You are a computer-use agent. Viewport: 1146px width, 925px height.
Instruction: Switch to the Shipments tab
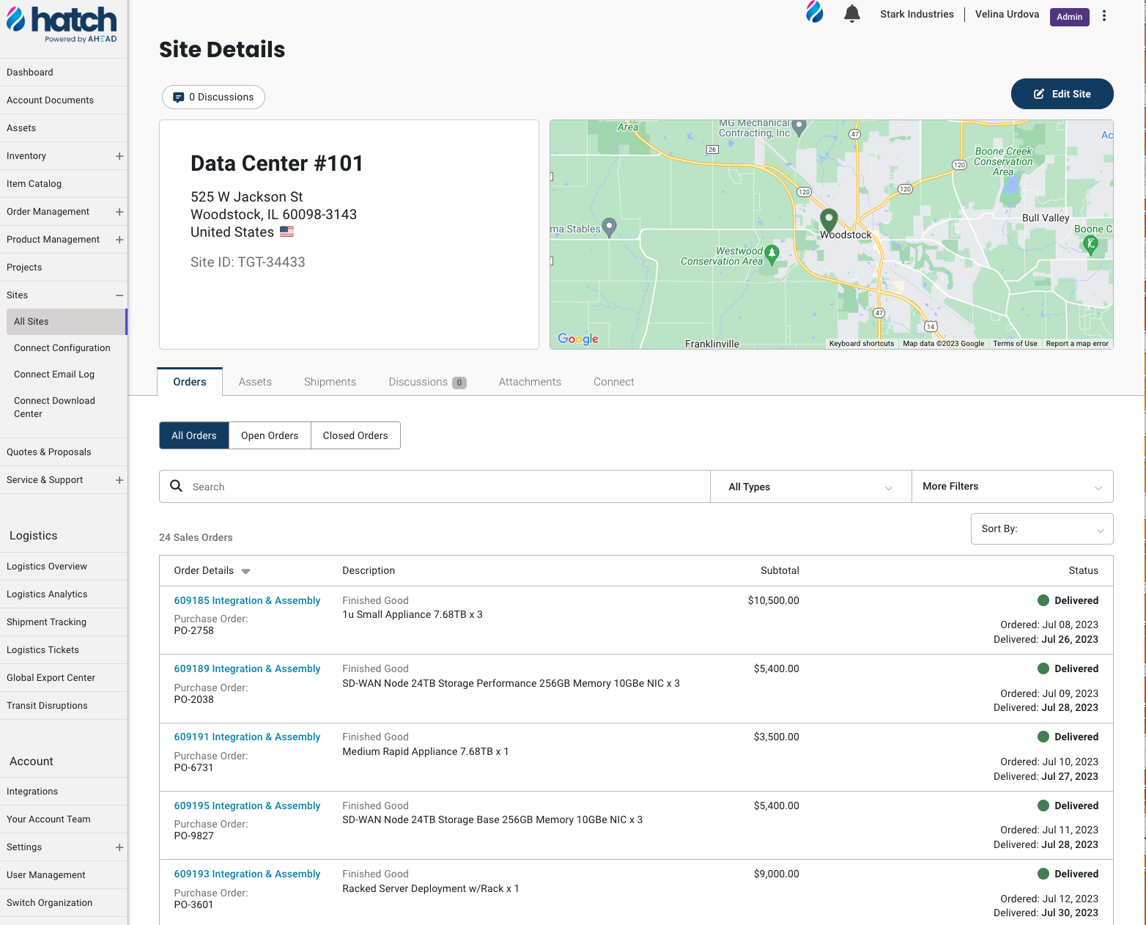[x=330, y=382]
